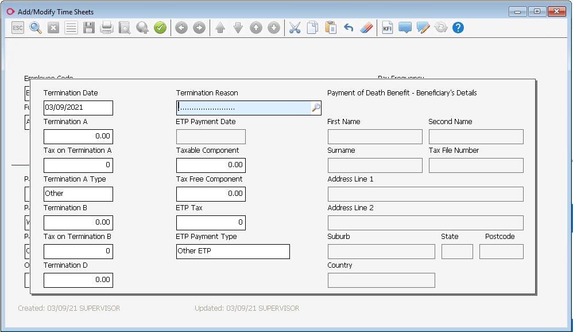Select the Termination D amount field
573x332 pixels.
point(78,280)
